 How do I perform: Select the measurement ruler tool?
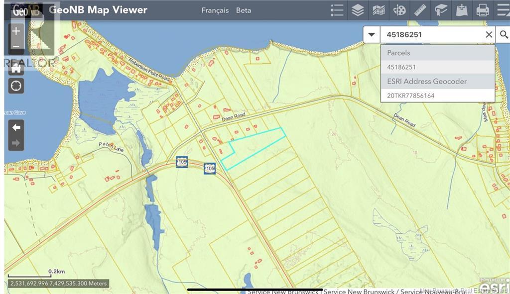point(420,10)
